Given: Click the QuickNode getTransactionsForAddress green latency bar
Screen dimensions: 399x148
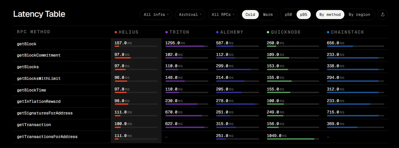Looking at the screenshot, I should 290,139.
